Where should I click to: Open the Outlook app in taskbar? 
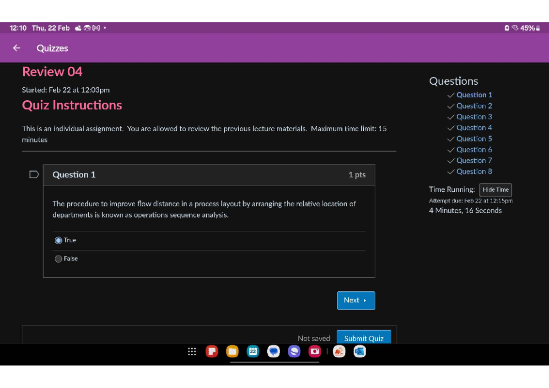point(360,351)
